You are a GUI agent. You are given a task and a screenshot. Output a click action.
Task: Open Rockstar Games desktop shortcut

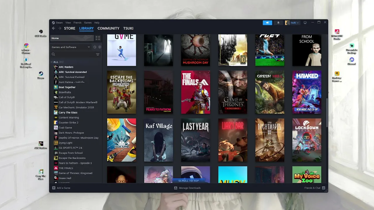(337, 77)
